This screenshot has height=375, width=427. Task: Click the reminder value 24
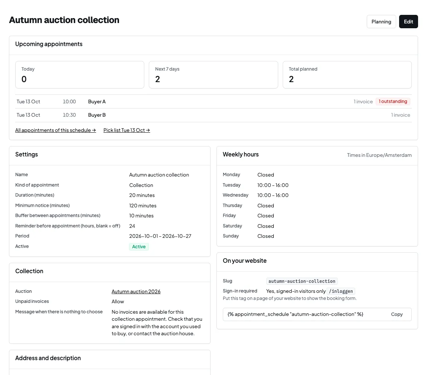click(x=132, y=226)
